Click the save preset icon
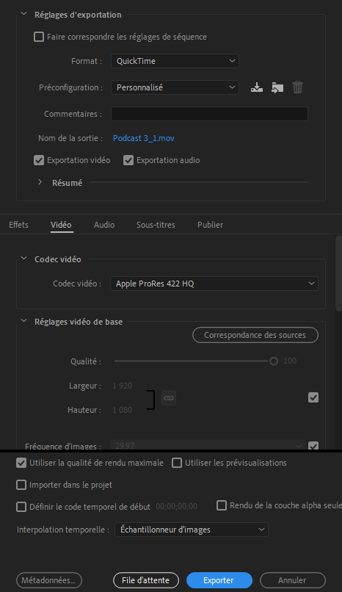Screen dimensions: 342x592 tap(257, 87)
